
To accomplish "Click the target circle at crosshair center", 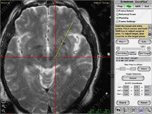I will (56, 57).
